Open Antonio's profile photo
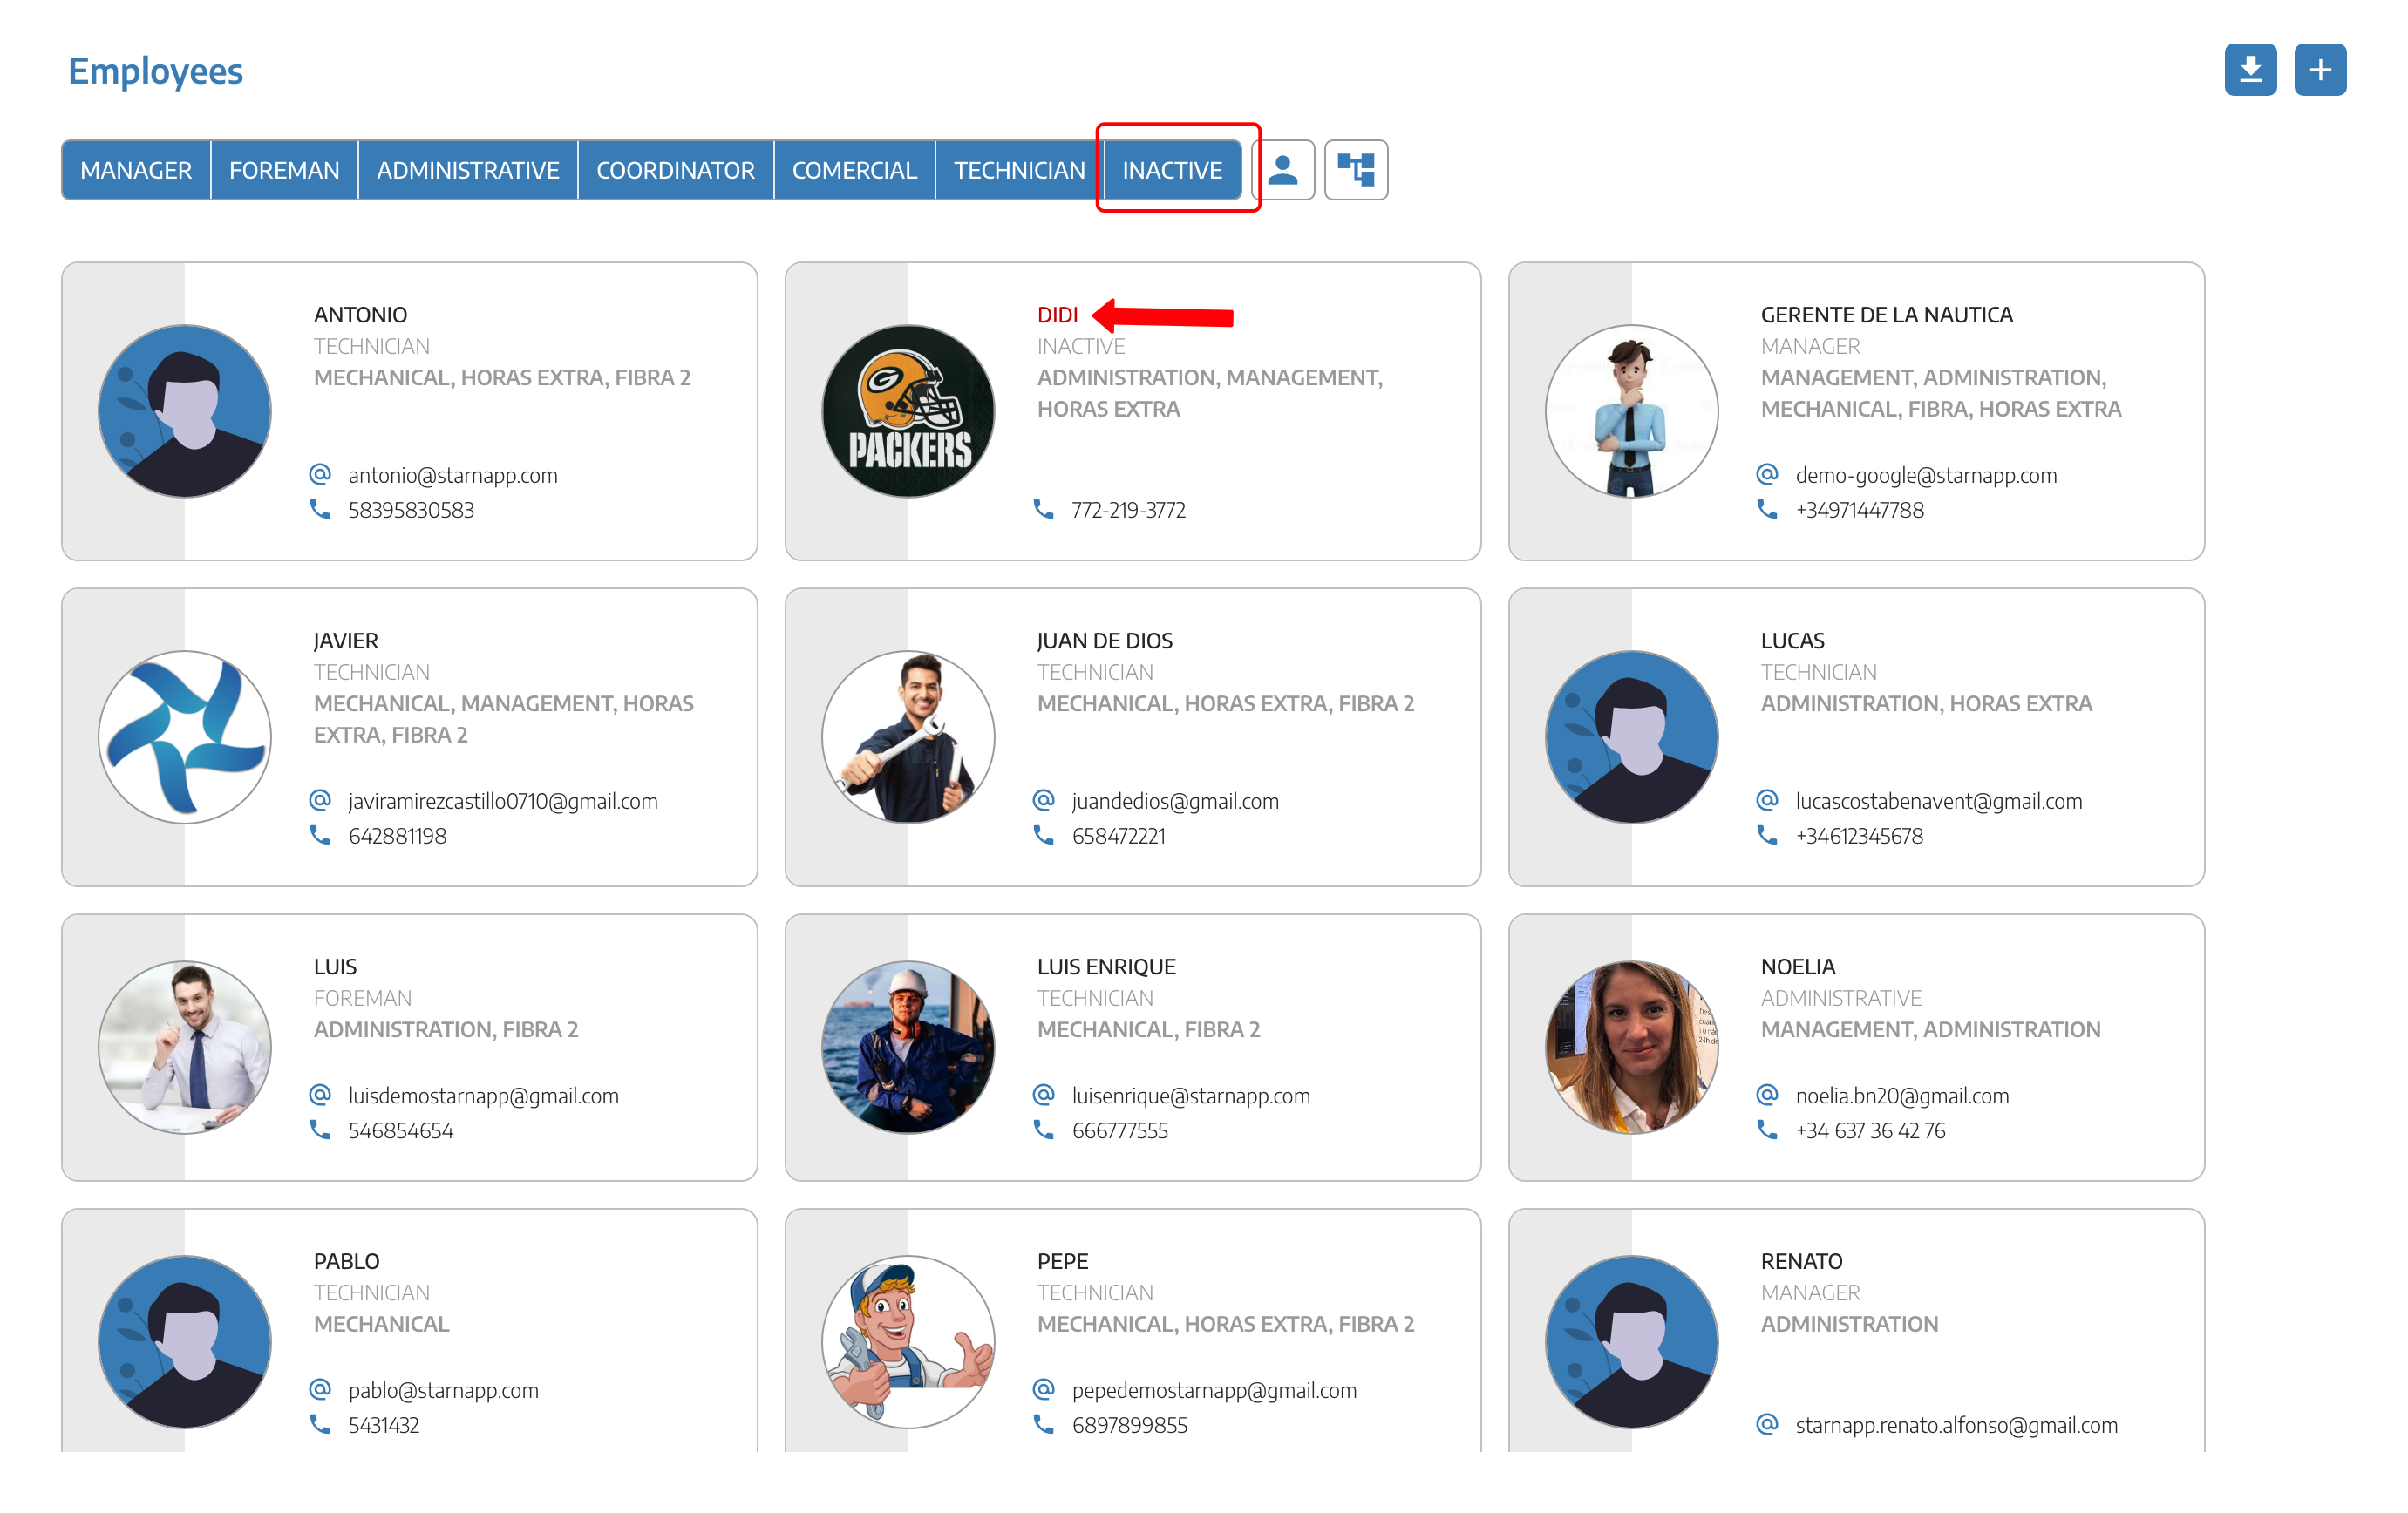Screen dimensions: 2408x1513 185,410
